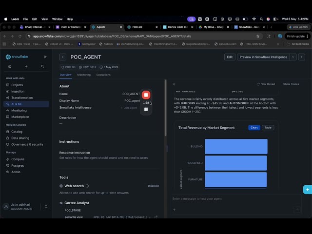Open the Loom menu in the menu bar

pos(15,19)
